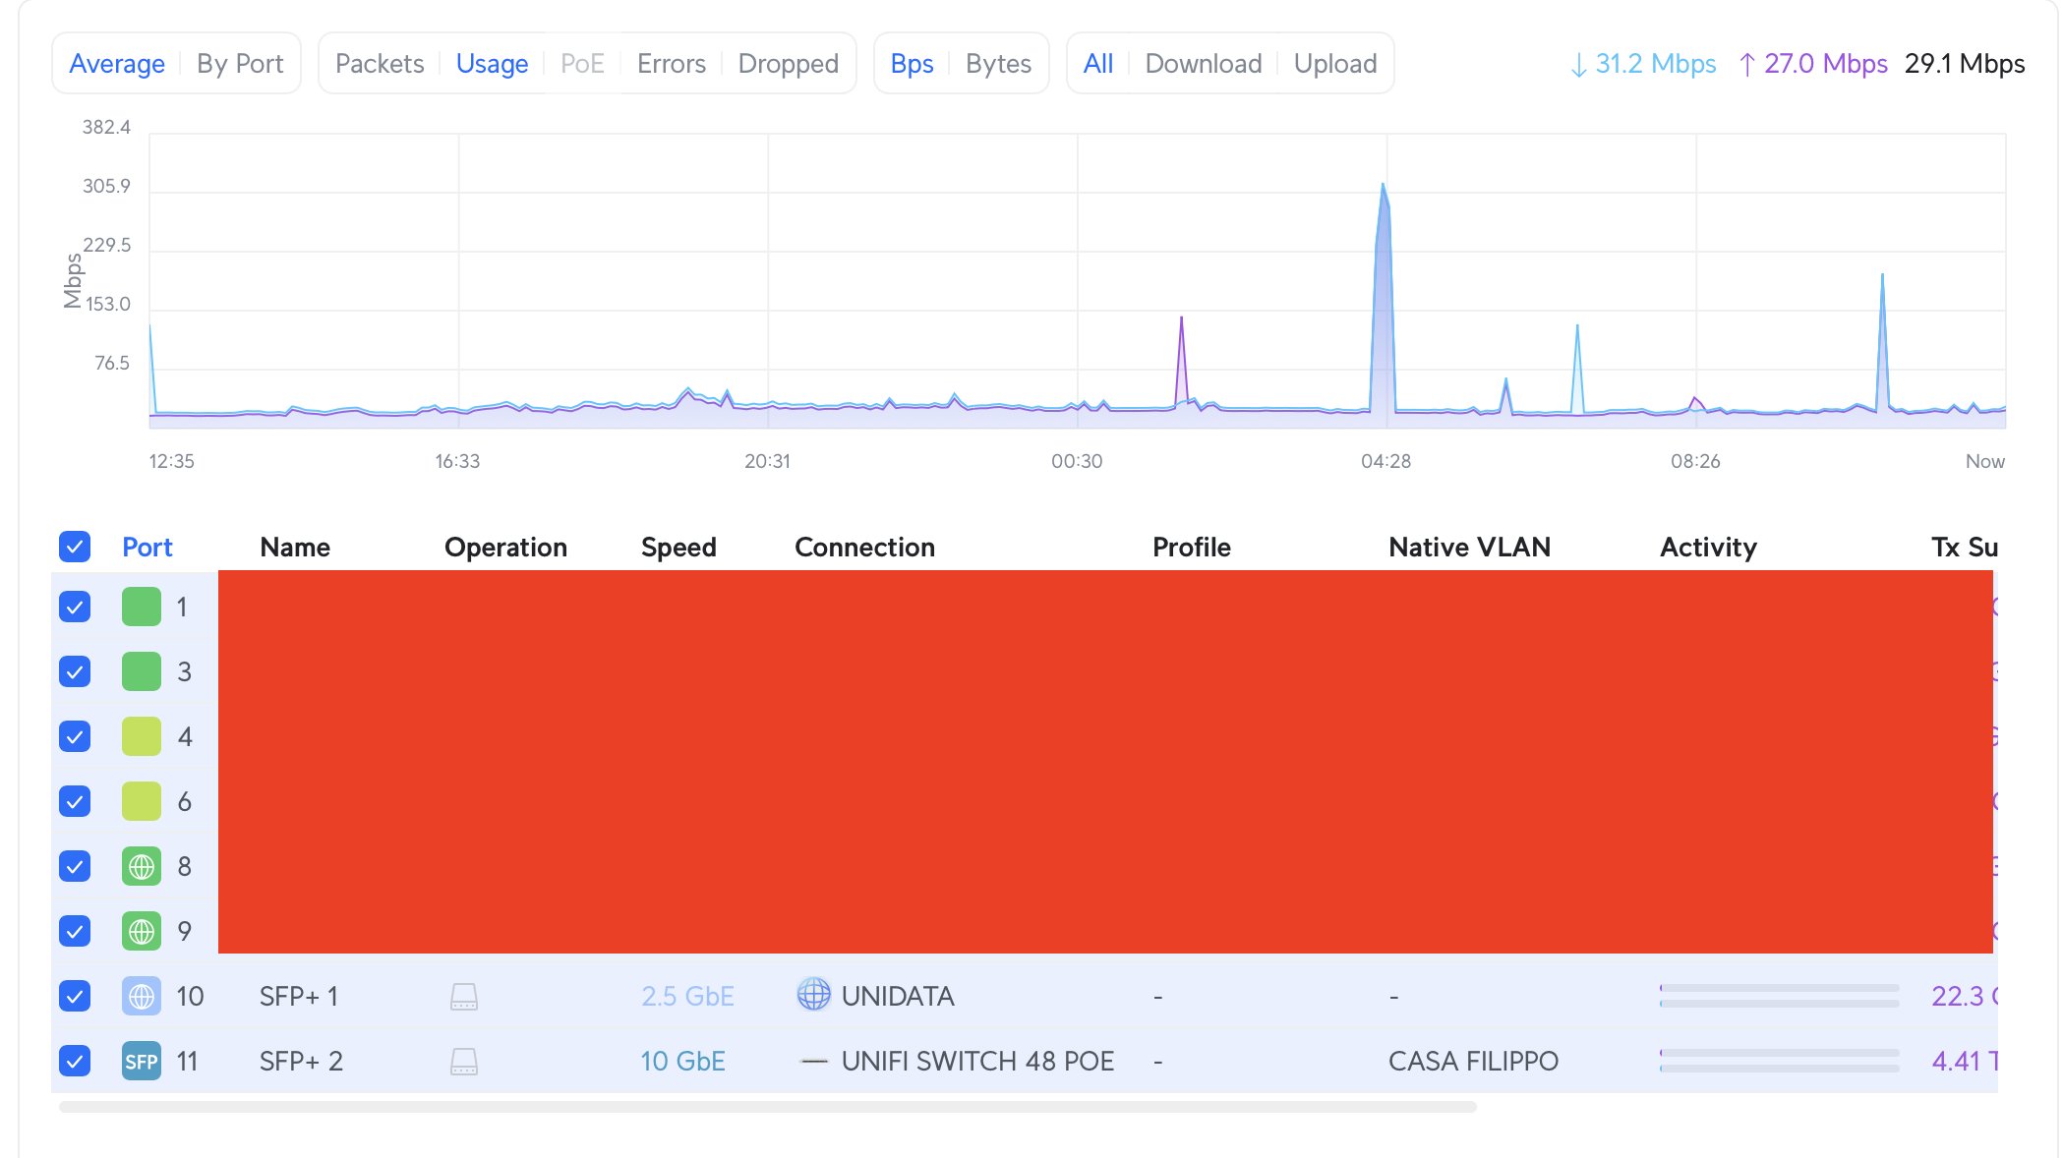Click the globe icon for port 8
2063x1158 pixels.
141,866
